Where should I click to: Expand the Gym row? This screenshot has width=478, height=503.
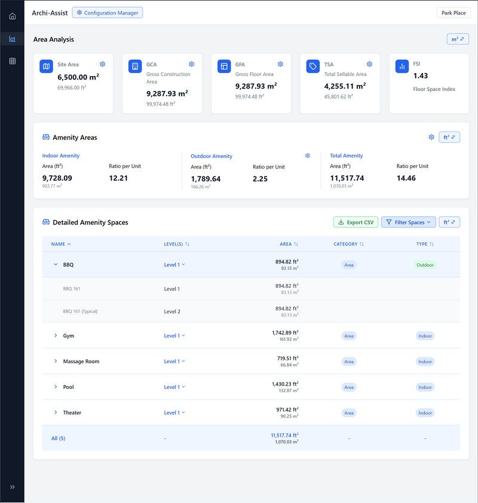click(56, 336)
